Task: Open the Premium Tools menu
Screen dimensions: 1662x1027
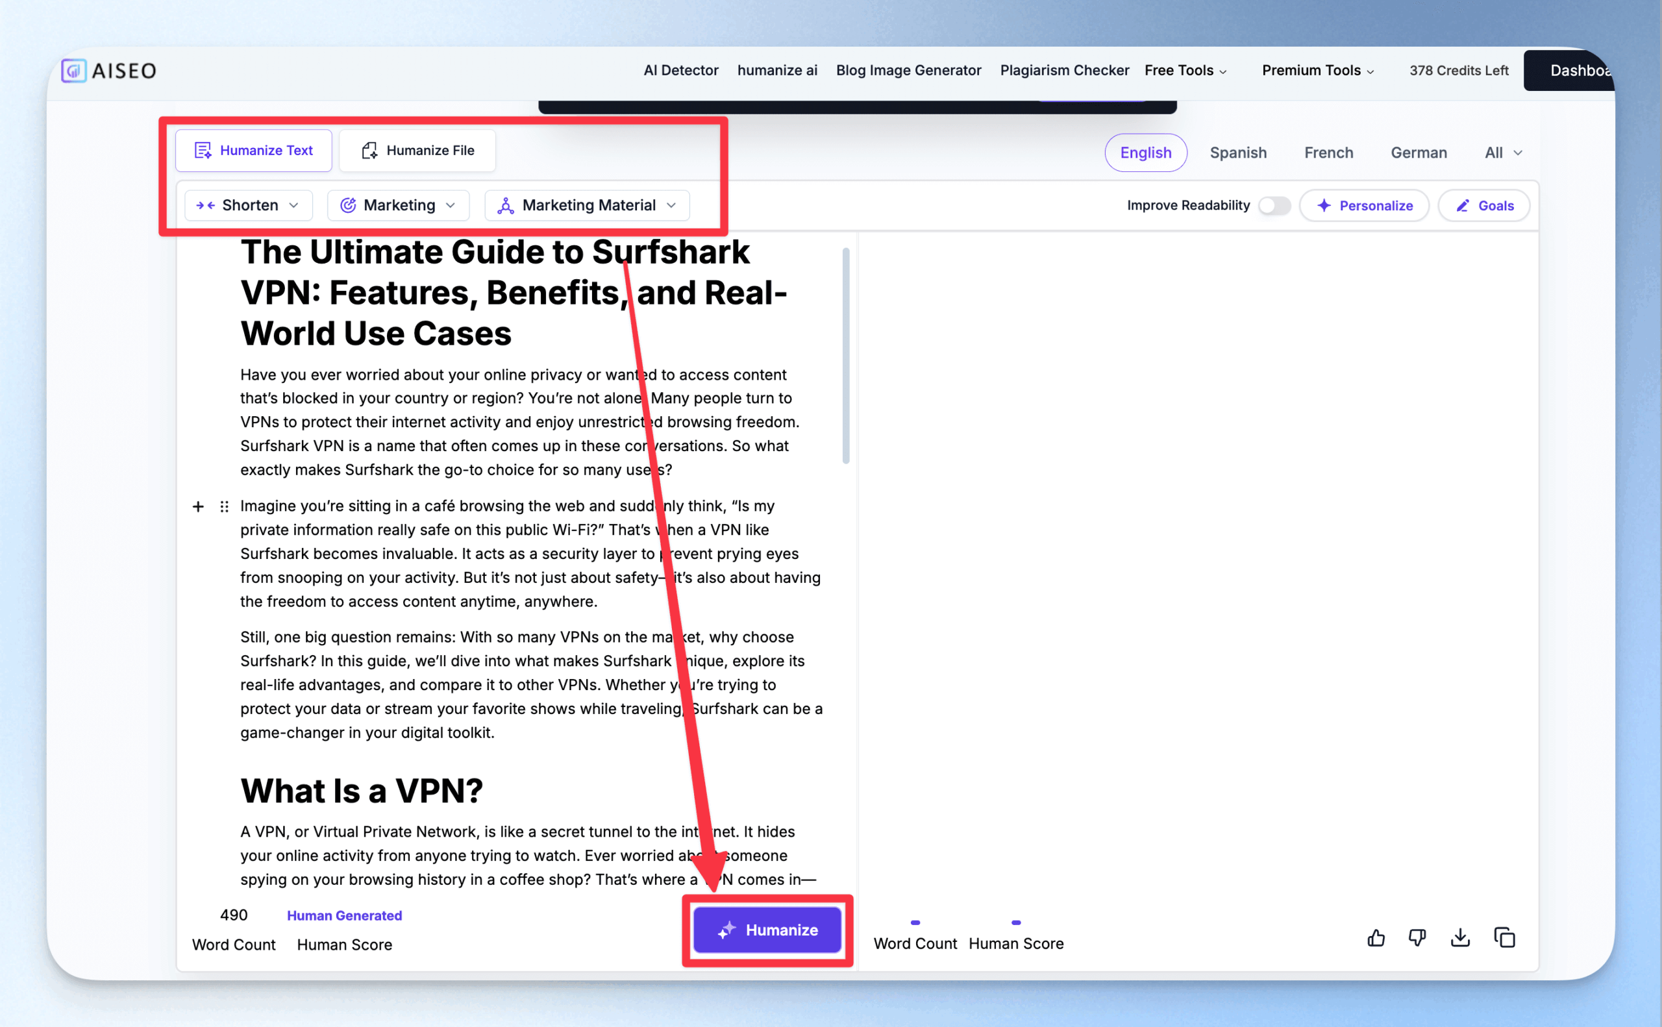Action: click(1317, 71)
